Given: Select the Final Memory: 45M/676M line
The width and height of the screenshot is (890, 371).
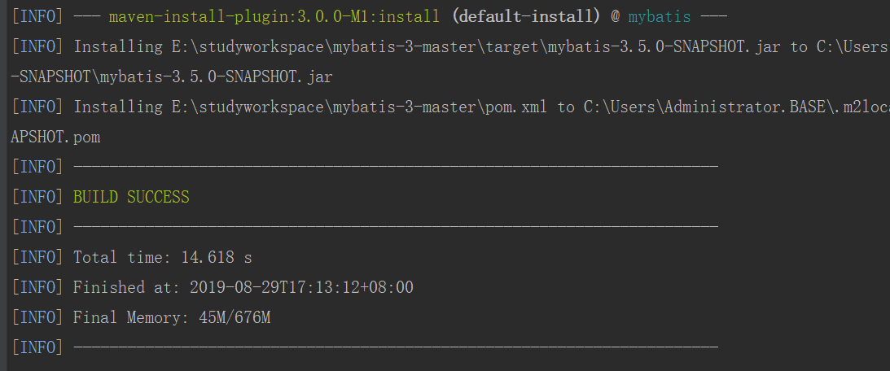Looking at the screenshot, I should point(172,317).
